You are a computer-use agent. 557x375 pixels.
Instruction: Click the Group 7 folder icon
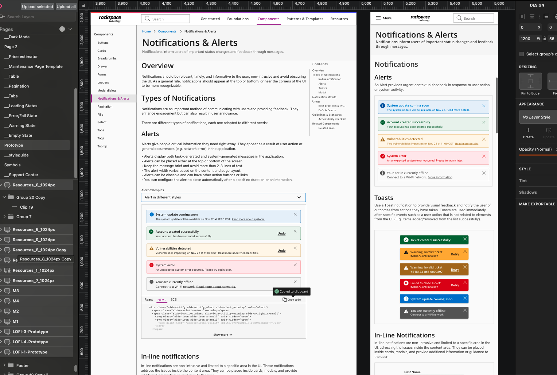(11, 217)
